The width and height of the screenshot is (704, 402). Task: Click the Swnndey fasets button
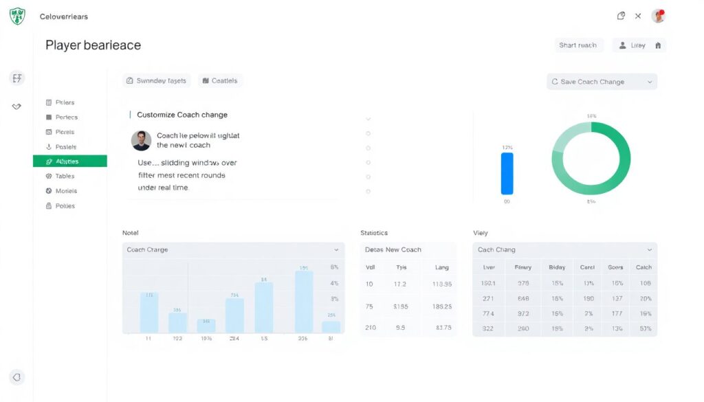click(157, 81)
